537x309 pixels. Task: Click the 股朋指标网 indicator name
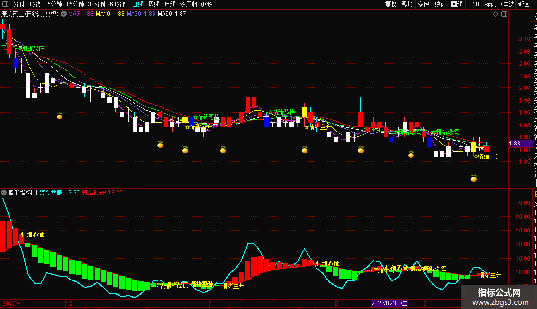pos(23,193)
